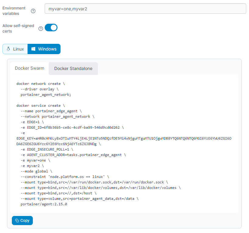The height and width of the screenshot is (233, 249).
Task: Click the '-e EDGE_INSECURE_POLL=1' line
Action: (x=47, y=149)
